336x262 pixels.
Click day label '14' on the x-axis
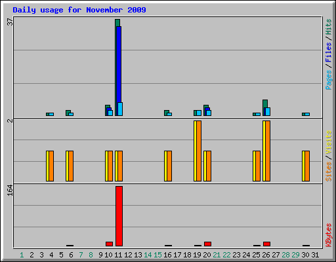(148, 255)
